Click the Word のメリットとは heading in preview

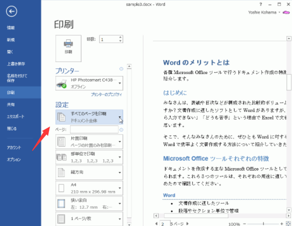point(196,62)
